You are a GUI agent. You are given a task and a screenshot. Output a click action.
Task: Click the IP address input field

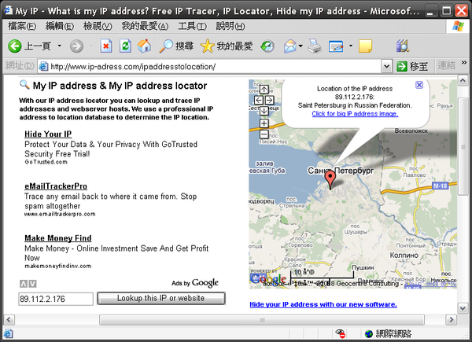pos(56,299)
